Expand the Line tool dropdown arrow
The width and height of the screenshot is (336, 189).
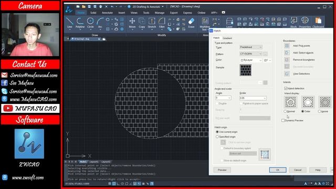tap(70, 29)
